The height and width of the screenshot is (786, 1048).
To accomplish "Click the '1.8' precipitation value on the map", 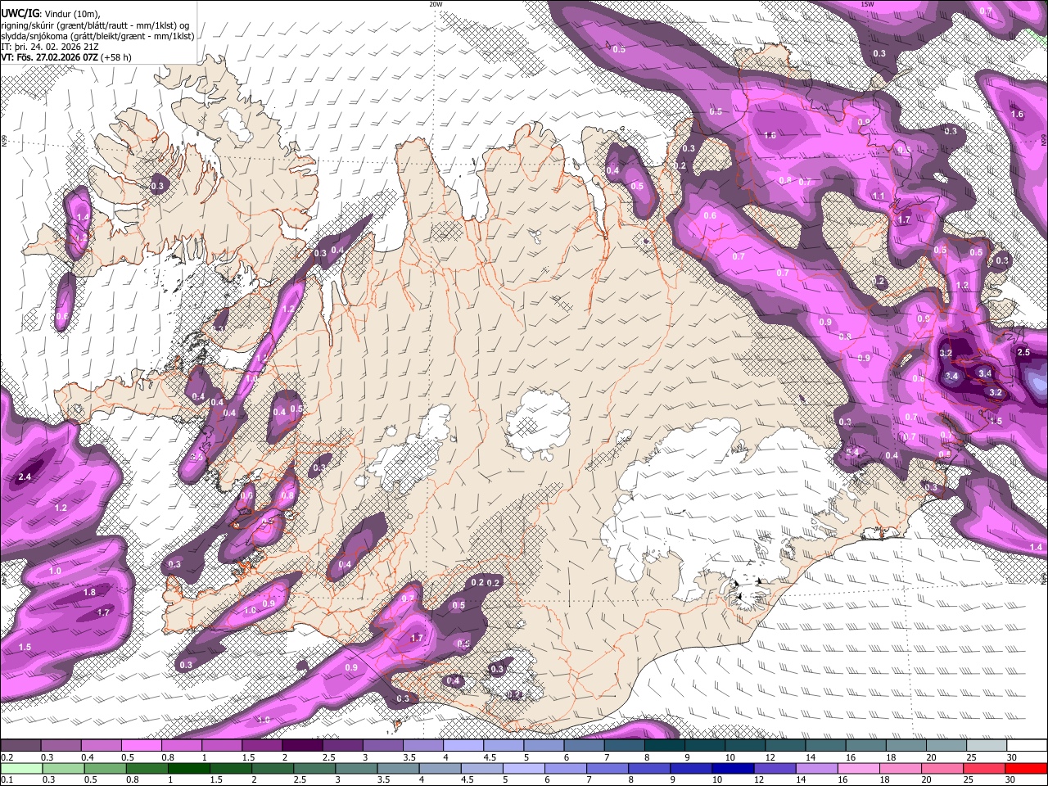I will coord(90,592).
